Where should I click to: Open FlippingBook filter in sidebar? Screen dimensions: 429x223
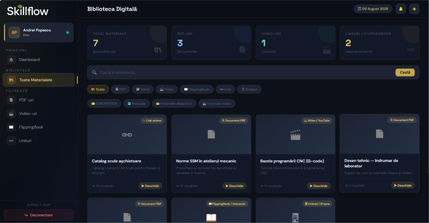39,127
